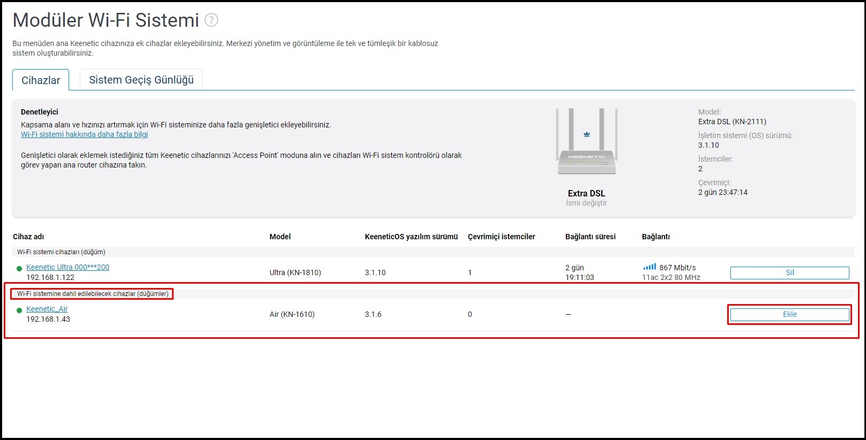The height and width of the screenshot is (440, 866).
Task: Click the Cihaz adı column header
Action: click(28, 237)
